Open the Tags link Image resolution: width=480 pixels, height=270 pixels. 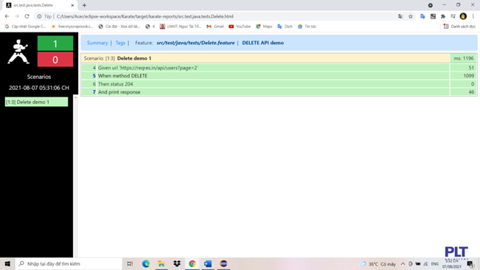(120, 43)
